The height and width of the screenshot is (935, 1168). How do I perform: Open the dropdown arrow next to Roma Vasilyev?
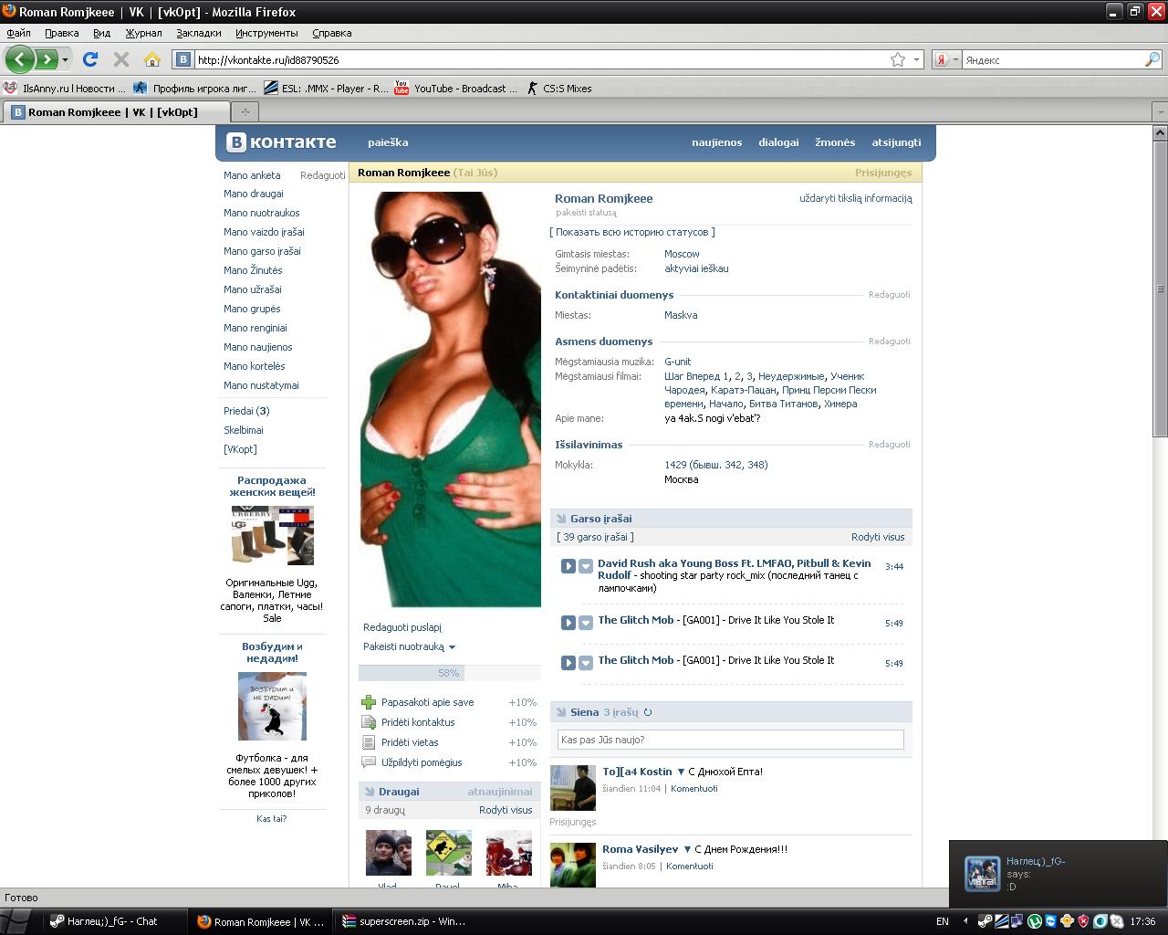point(687,849)
